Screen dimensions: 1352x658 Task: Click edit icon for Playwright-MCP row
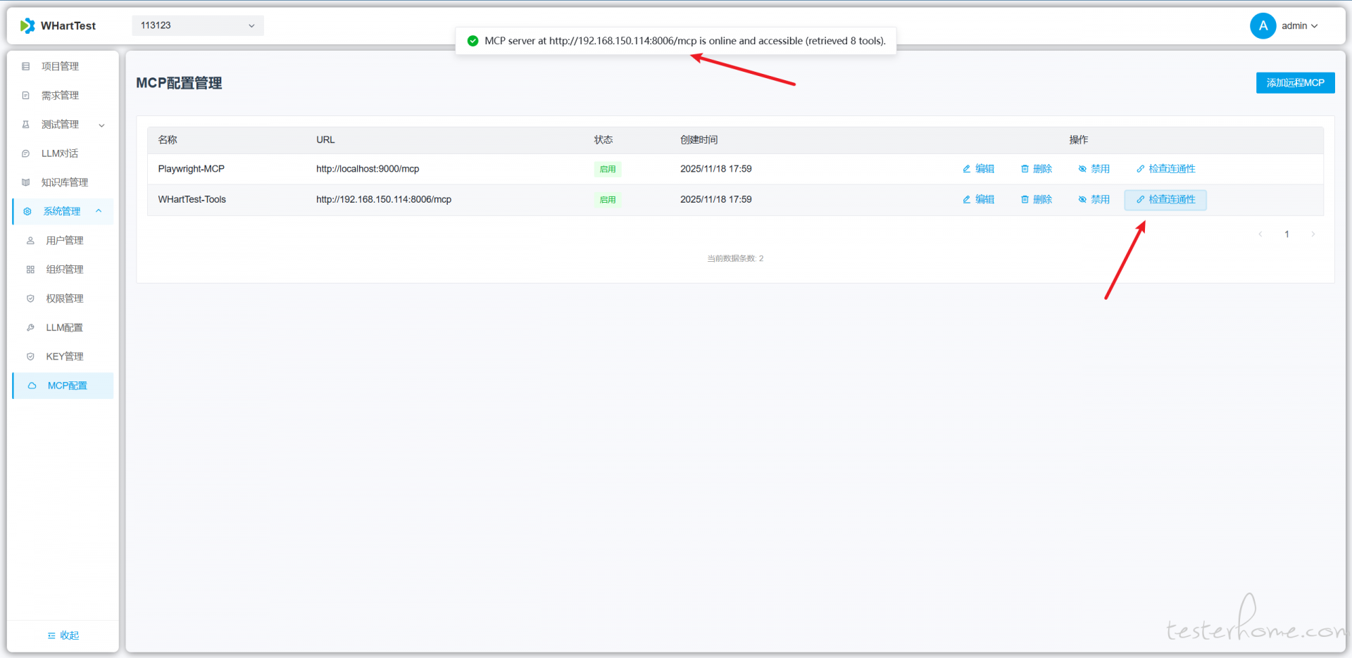point(967,169)
